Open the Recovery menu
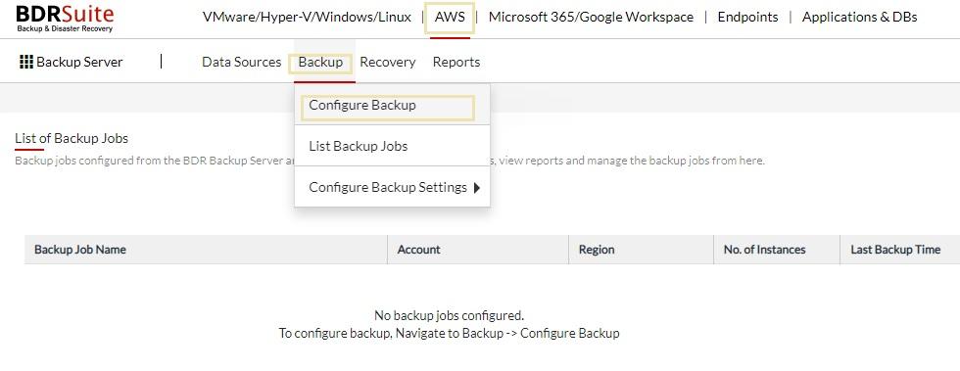960x371 pixels. pyautogui.click(x=388, y=62)
